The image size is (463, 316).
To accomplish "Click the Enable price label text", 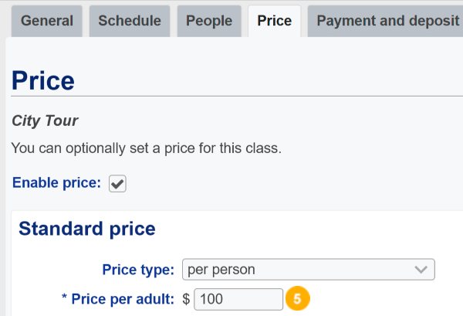I will [x=56, y=182].
